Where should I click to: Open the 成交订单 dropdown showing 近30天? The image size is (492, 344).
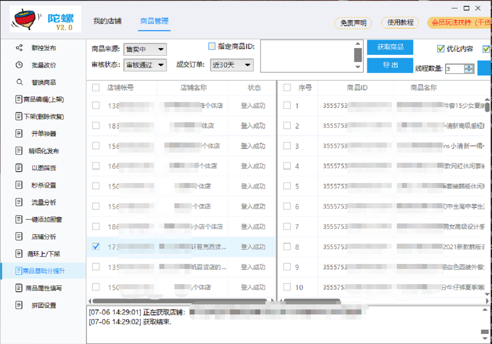click(x=232, y=65)
